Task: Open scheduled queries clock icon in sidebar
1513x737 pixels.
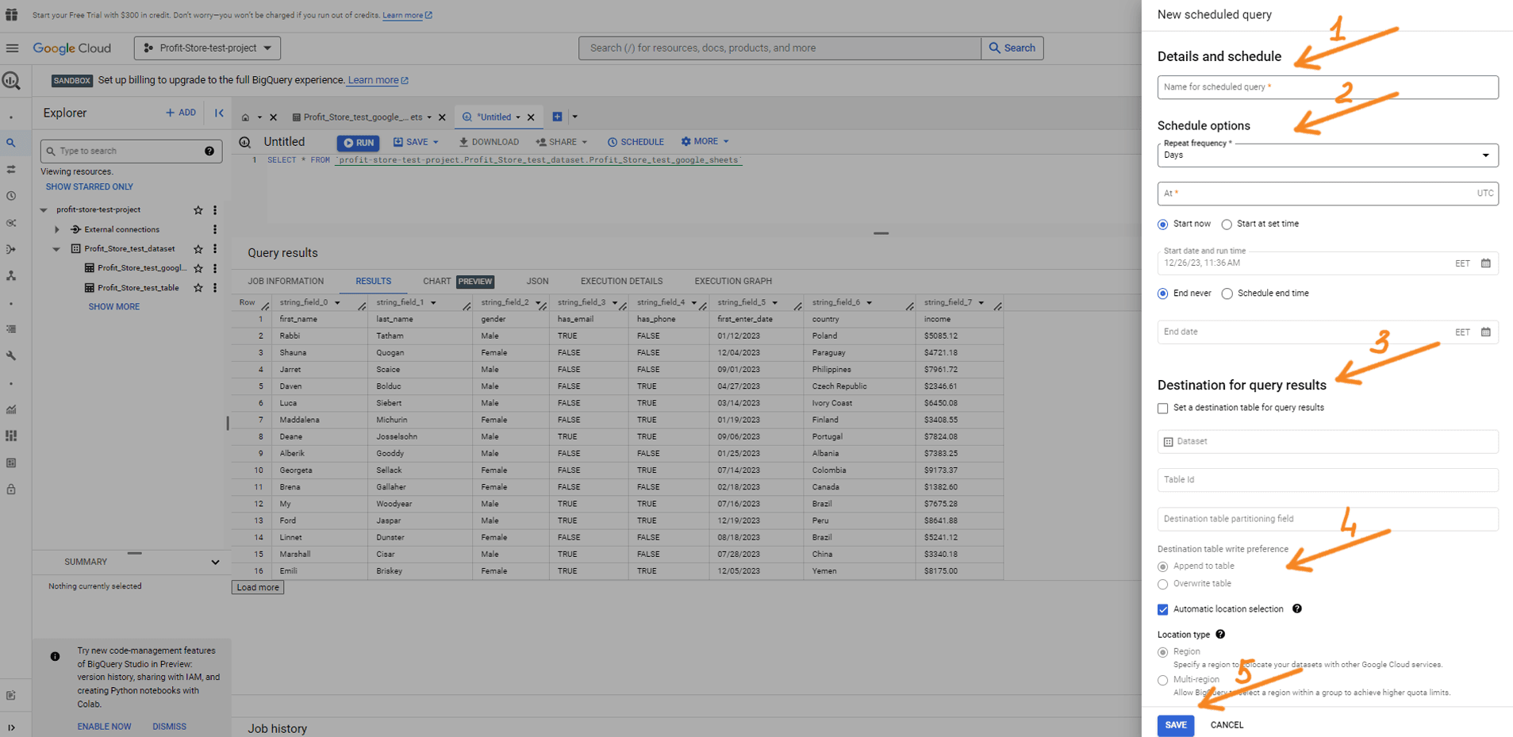Action: pos(11,196)
